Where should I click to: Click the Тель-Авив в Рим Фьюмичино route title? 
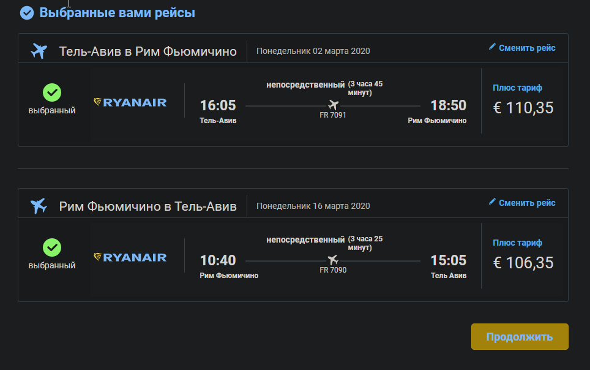pos(148,51)
